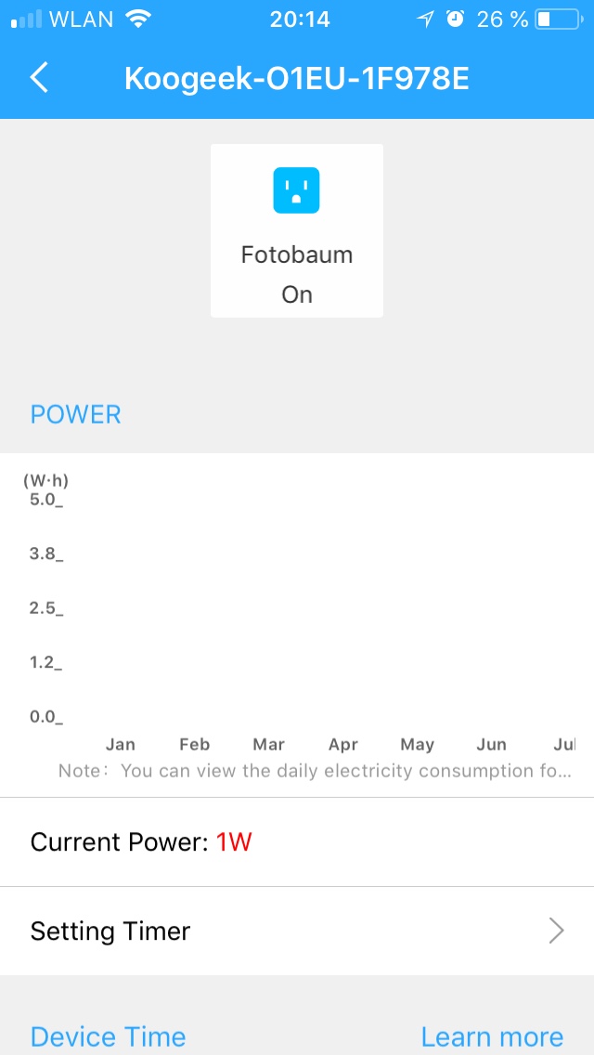Select Feb on the power chart

point(195,744)
